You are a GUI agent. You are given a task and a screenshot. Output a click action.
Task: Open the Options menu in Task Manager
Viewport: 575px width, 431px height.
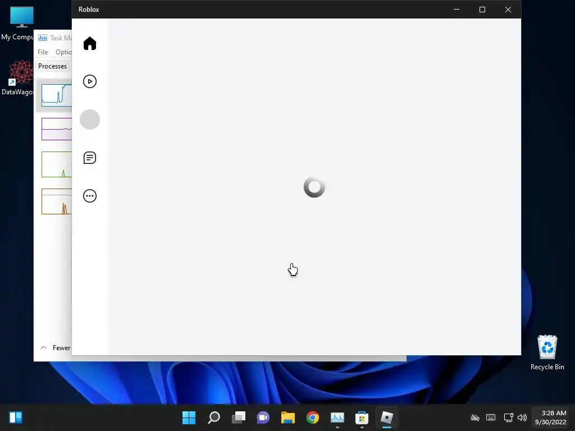63,52
